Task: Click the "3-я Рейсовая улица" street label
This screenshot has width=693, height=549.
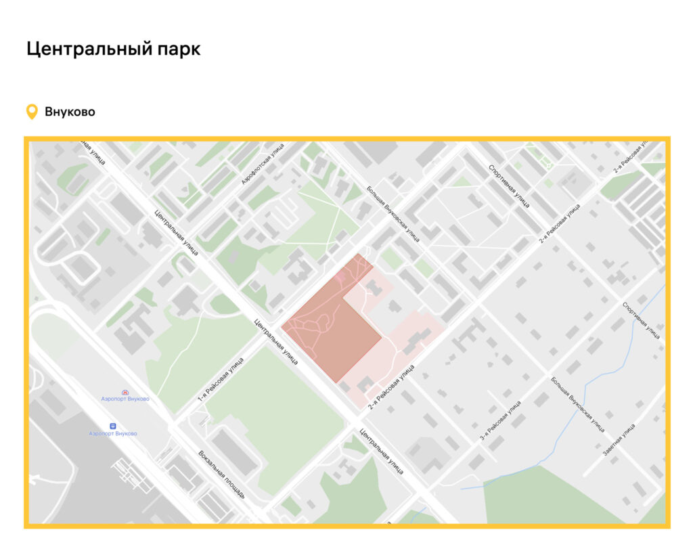Action: click(x=500, y=420)
